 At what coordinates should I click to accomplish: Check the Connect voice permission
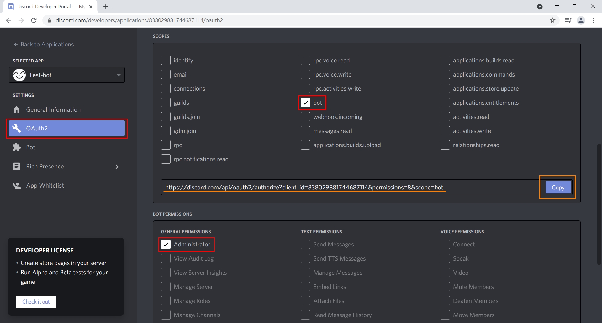[445, 244]
